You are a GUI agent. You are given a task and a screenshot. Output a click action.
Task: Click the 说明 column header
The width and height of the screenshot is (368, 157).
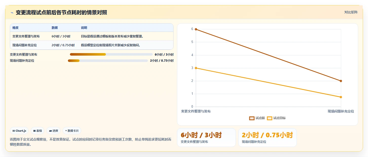coord(84,28)
